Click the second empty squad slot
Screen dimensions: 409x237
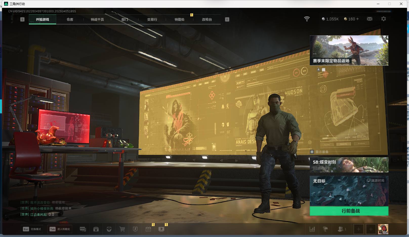(371, 229)
